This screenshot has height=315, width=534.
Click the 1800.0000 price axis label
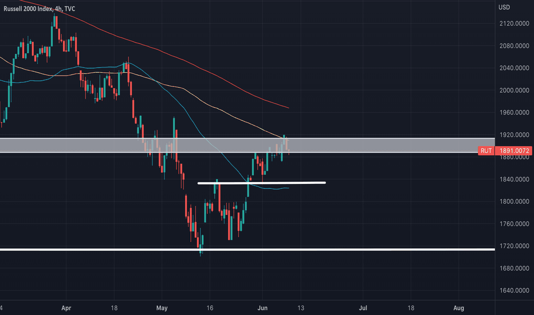(x=515, y=202)
